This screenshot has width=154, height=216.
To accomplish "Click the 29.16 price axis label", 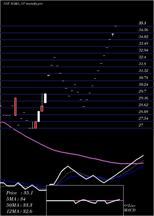I will (x=143, y=98).
